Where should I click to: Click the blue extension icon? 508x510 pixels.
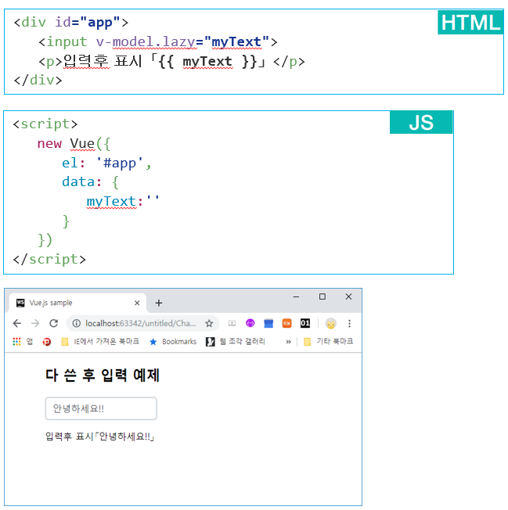coord(268,323)
